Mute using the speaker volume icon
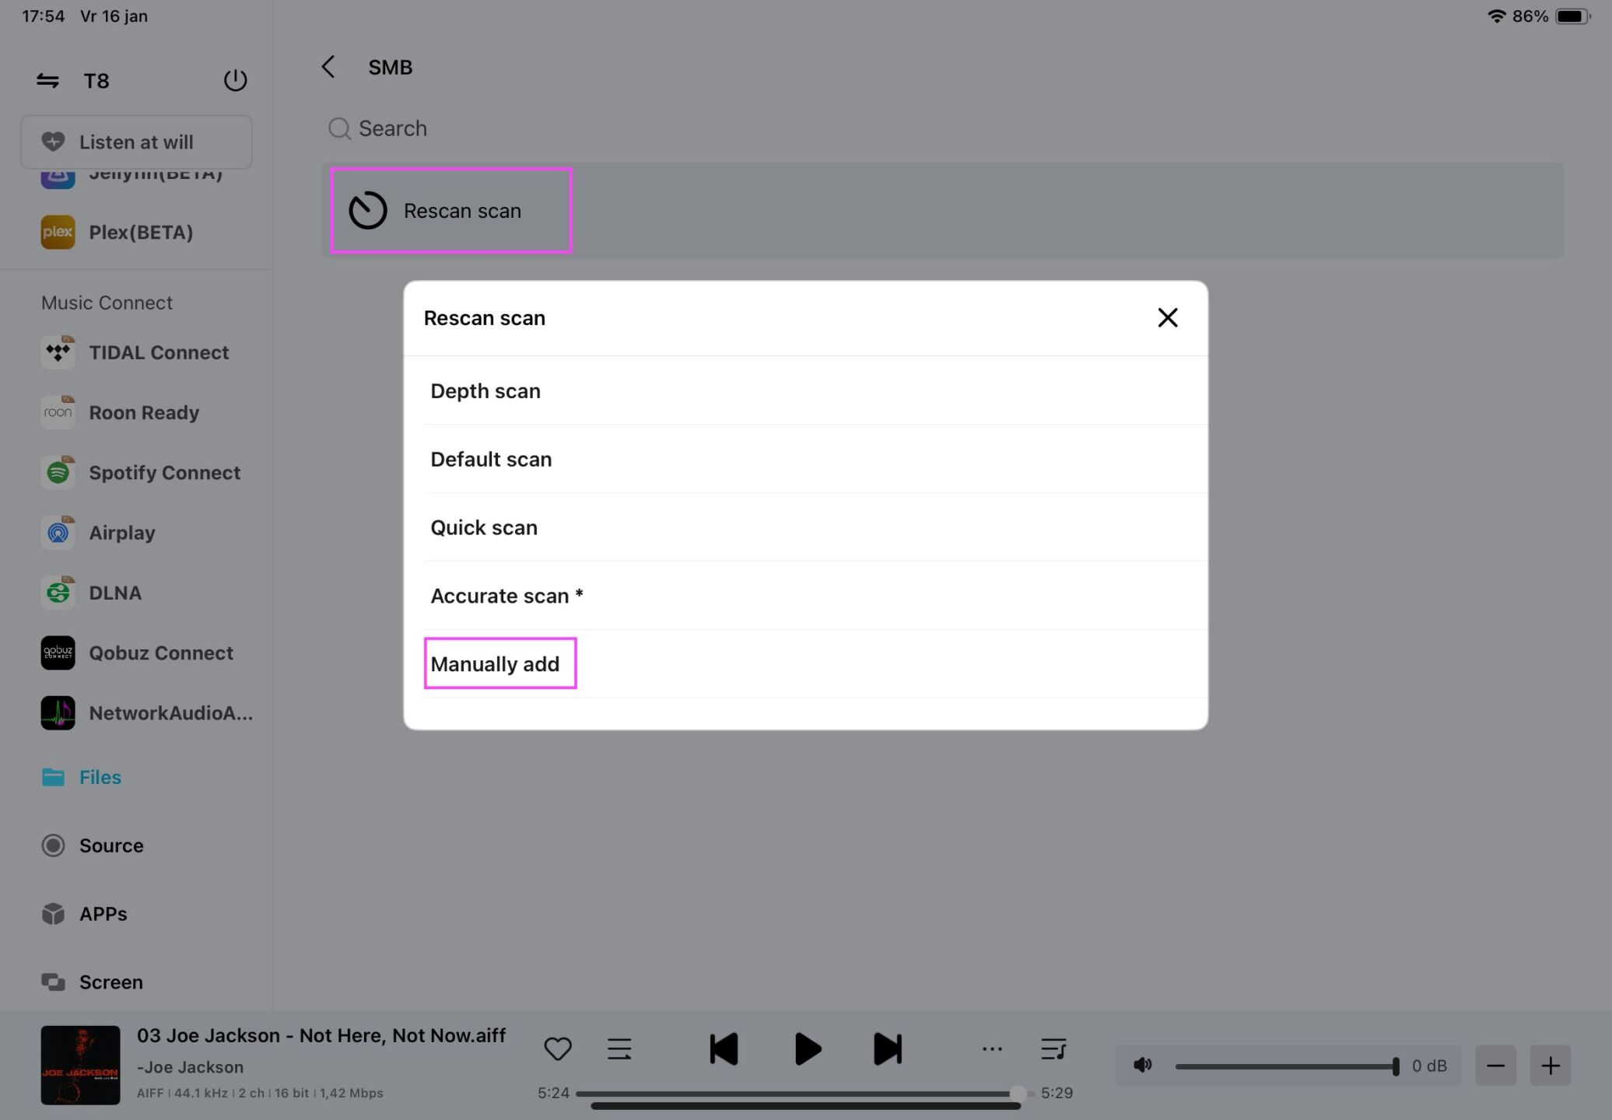Screen dimensions: 1612x1120 [x=1143, y=1065]
